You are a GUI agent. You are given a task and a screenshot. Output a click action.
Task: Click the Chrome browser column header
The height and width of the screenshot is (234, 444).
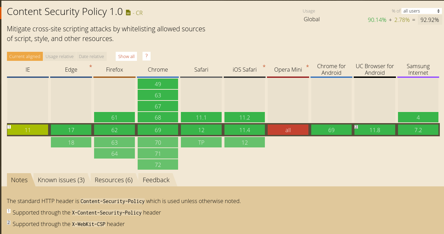point(158,70)
